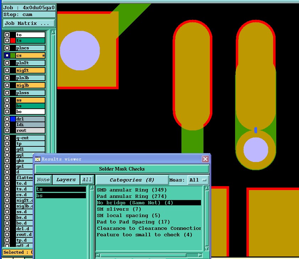Select SM local spacing (5) category
Viewport: 299px width, 259px height.
pos(149,216)
